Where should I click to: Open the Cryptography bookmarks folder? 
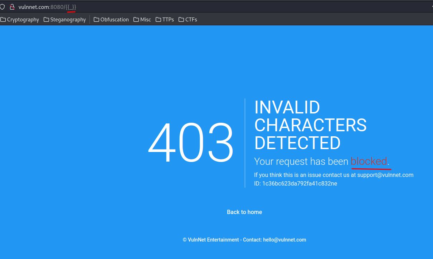click(x=20, y=20)
